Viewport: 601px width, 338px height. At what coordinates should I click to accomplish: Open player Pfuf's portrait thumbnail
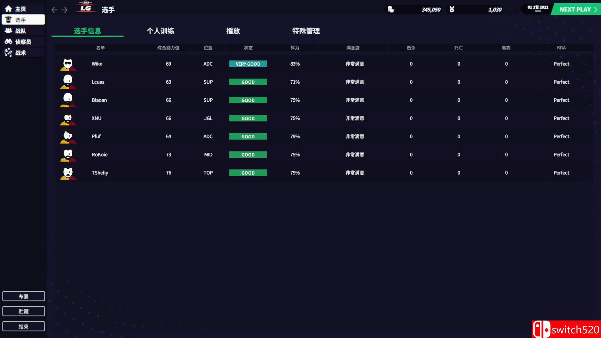(68, 136)
